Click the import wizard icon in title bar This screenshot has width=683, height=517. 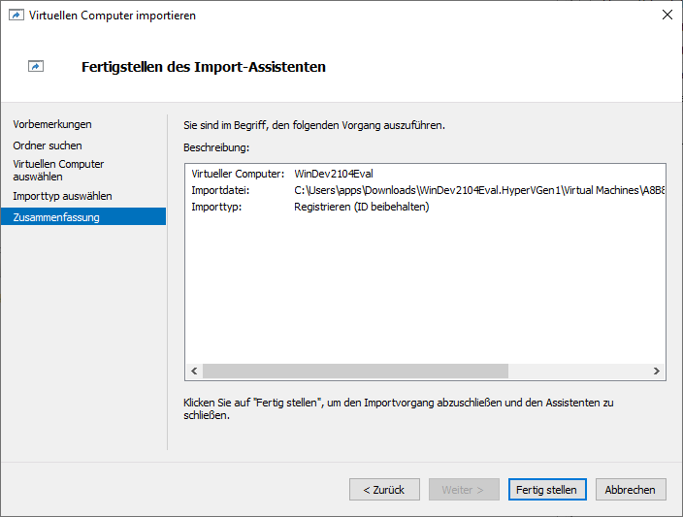point(15,15)
